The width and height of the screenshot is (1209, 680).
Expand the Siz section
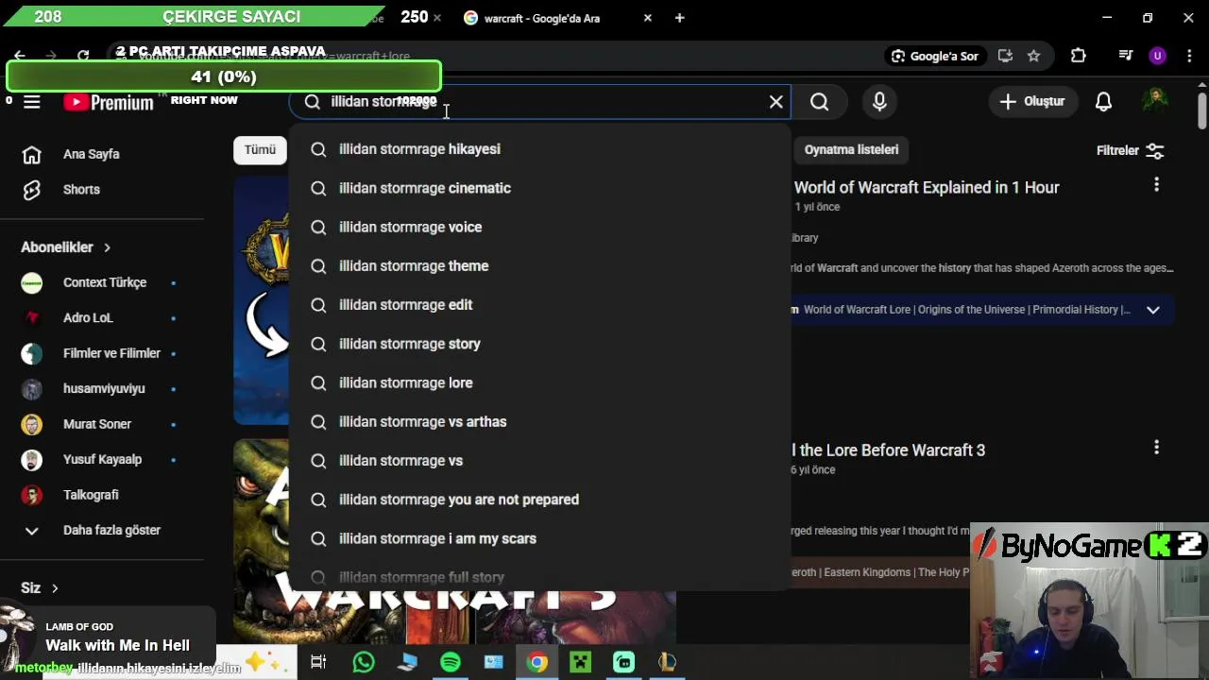pyautogui.click(x=40, y=588)
